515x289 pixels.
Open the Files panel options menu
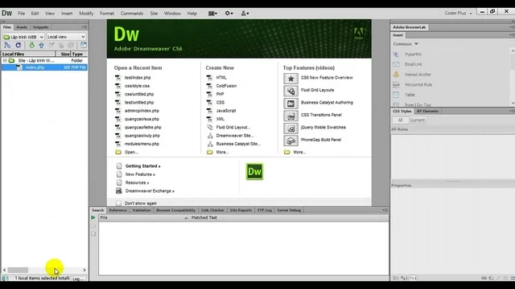tap(84, 27)
